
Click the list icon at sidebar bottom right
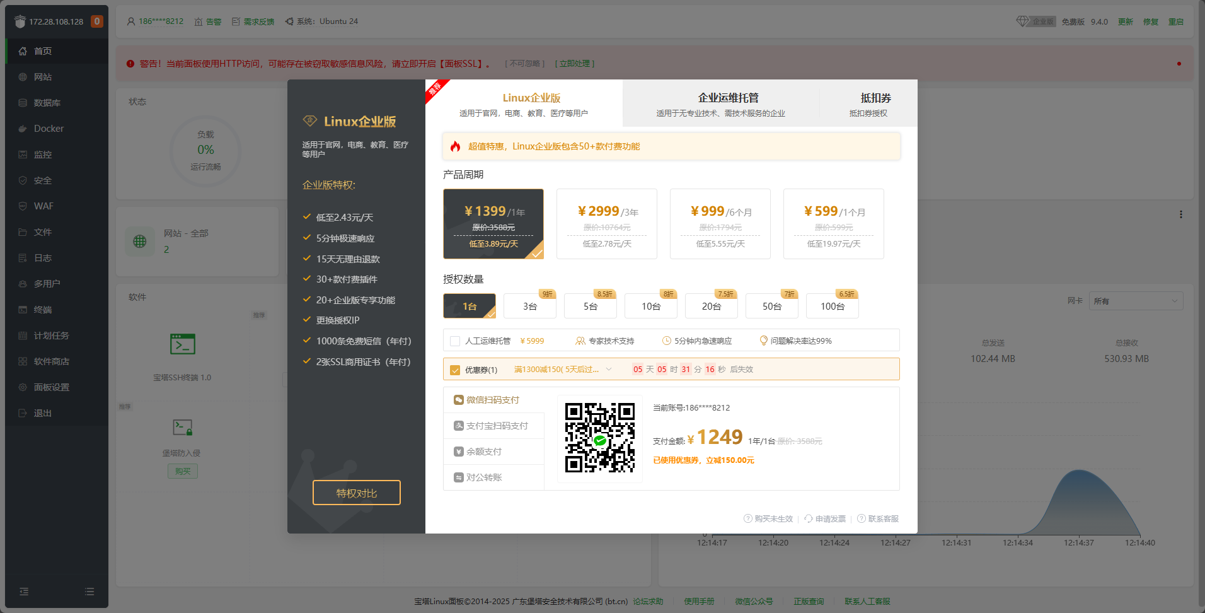coord(89,592)
